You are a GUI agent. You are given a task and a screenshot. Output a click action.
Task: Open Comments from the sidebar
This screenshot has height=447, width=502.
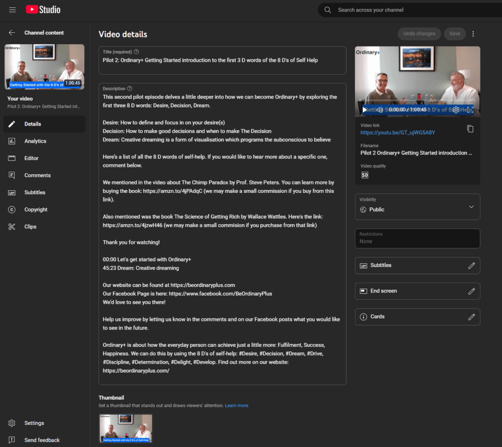(44, 175)
